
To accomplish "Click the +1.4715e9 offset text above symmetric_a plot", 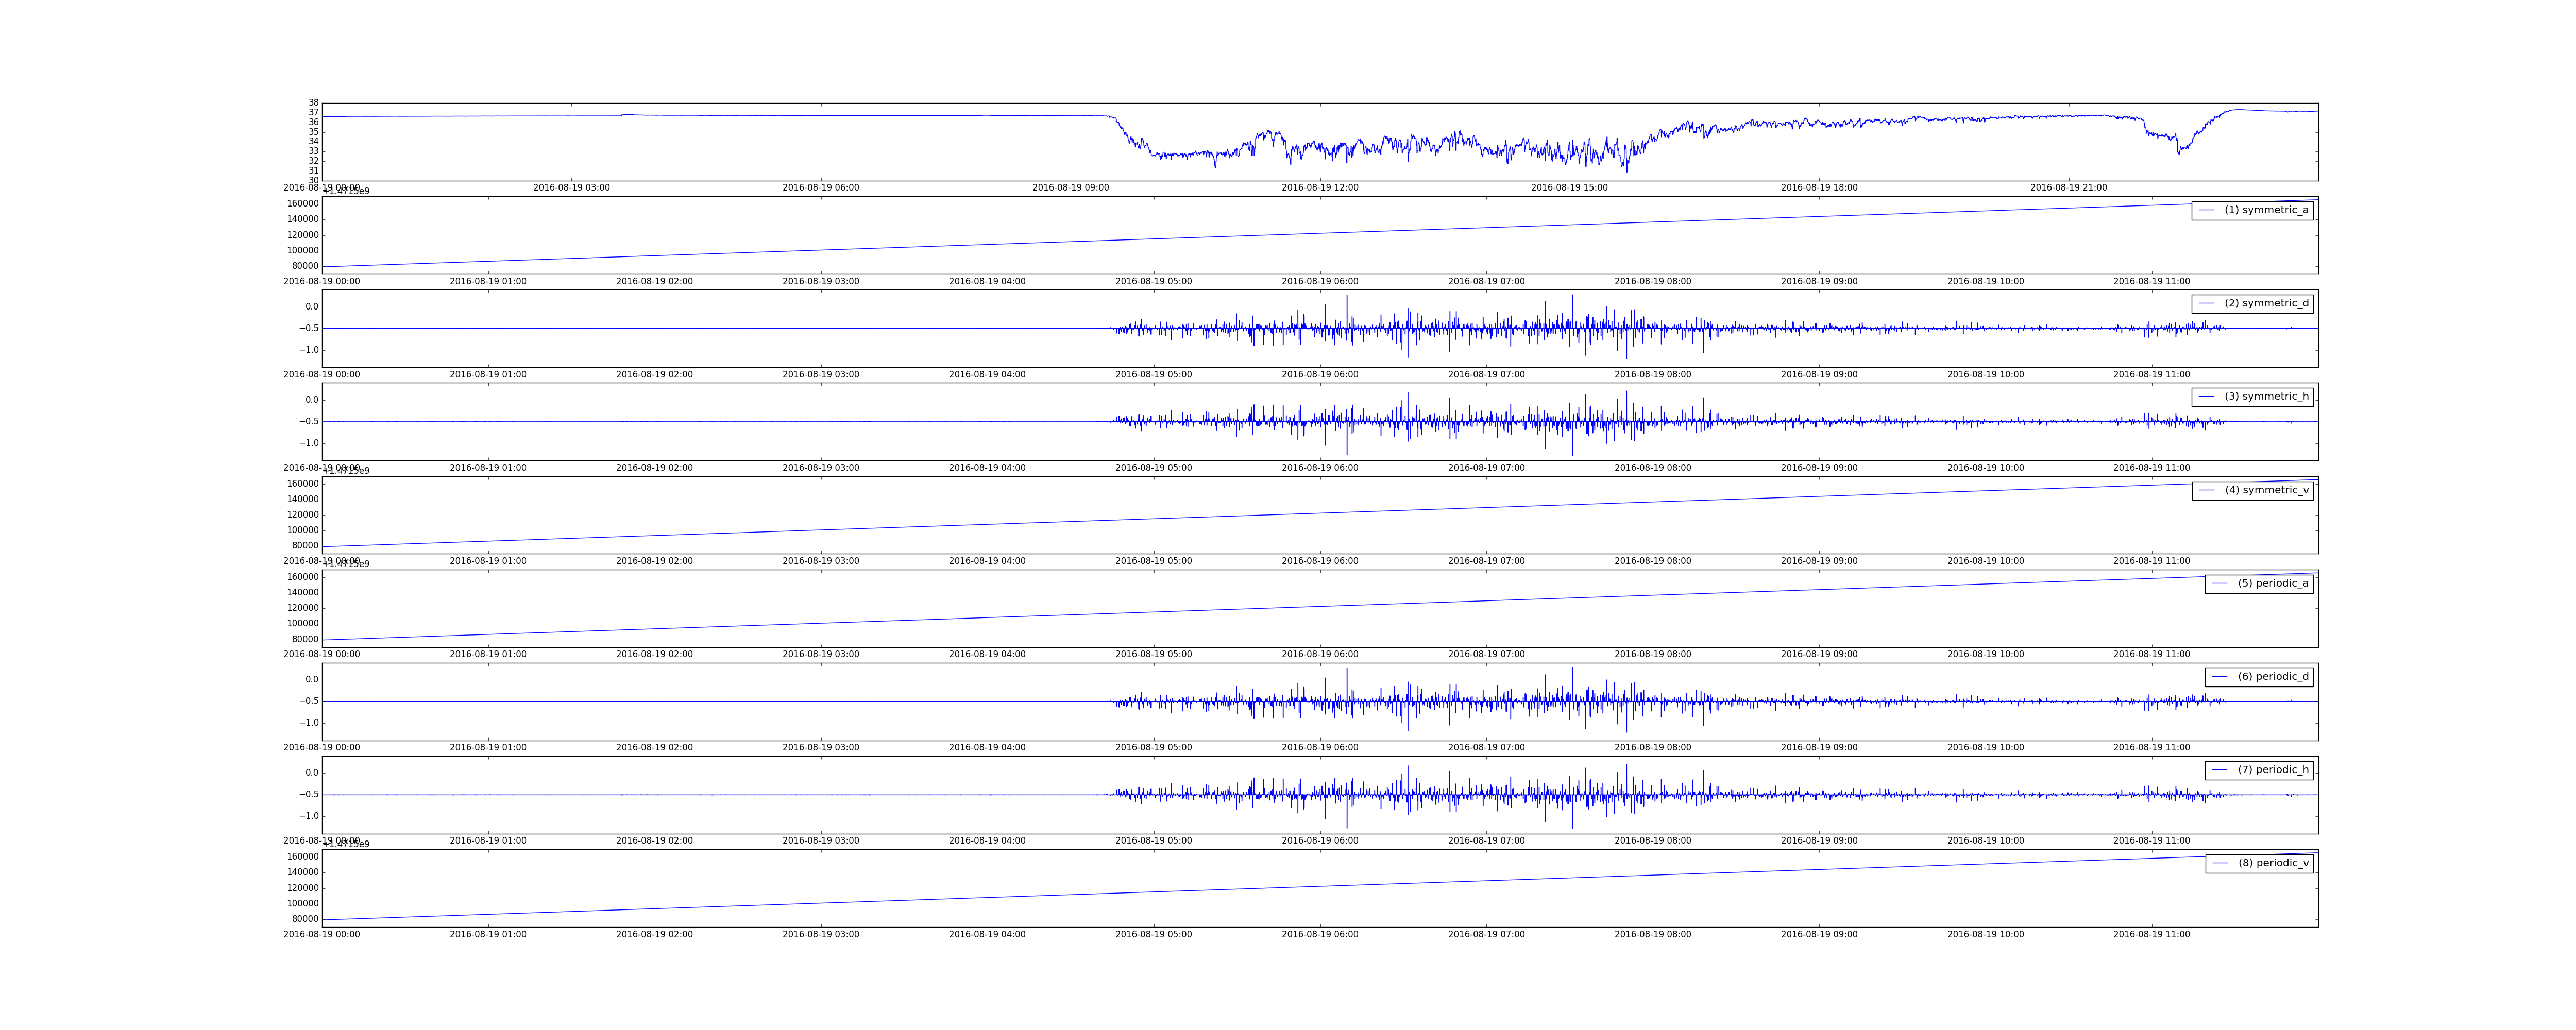I will [x=345, y=191].
